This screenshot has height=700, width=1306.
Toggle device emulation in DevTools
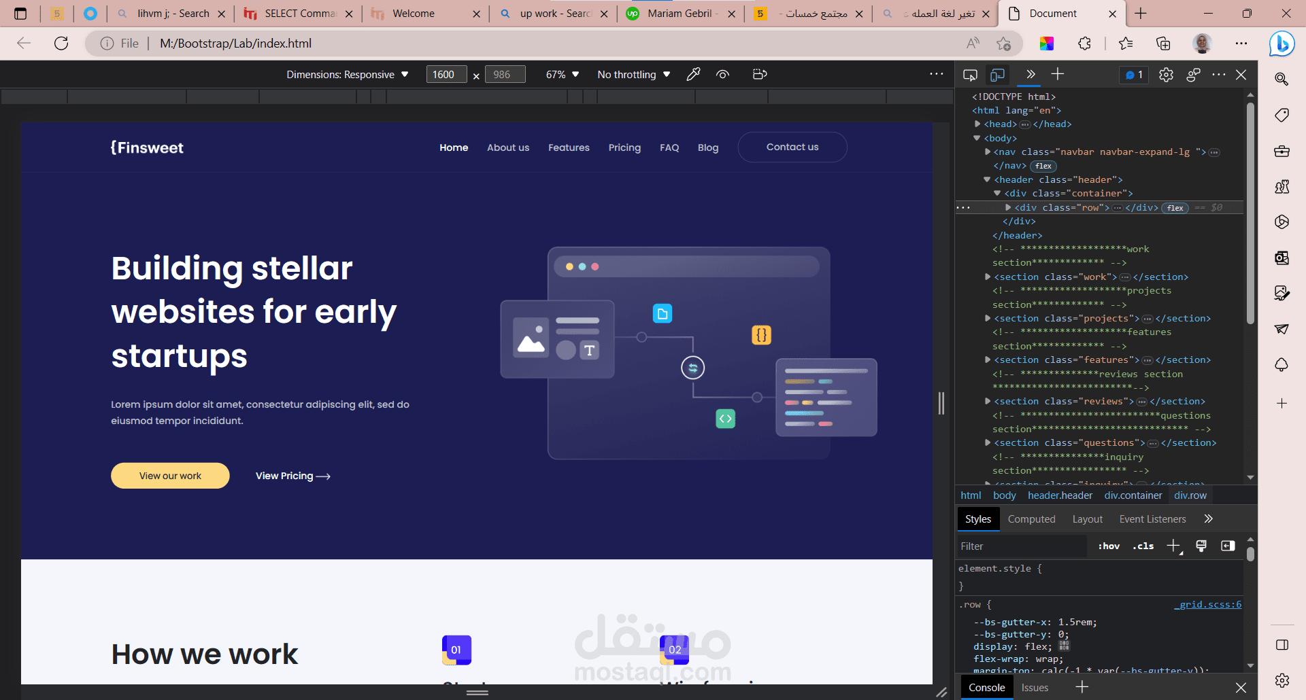998,75
